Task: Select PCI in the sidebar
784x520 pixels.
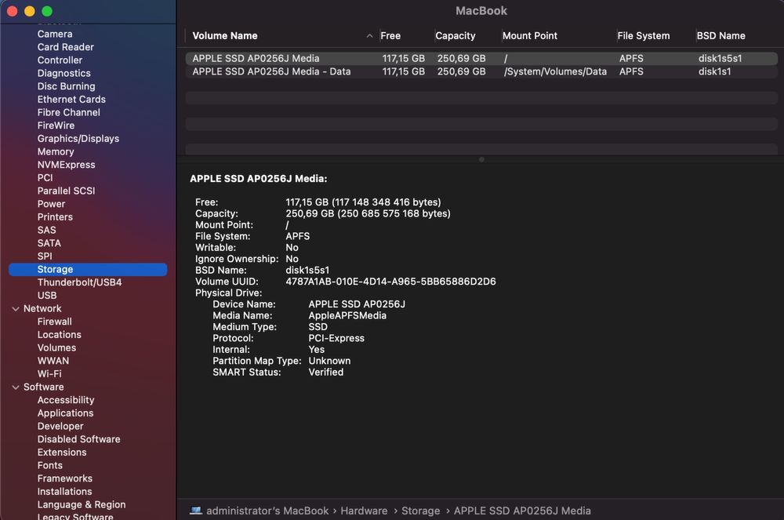Action: [45, 177]
